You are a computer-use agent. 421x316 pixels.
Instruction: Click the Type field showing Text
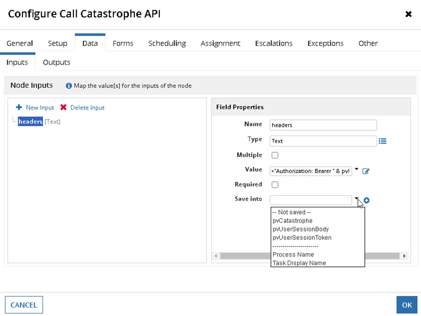point(323,141)
